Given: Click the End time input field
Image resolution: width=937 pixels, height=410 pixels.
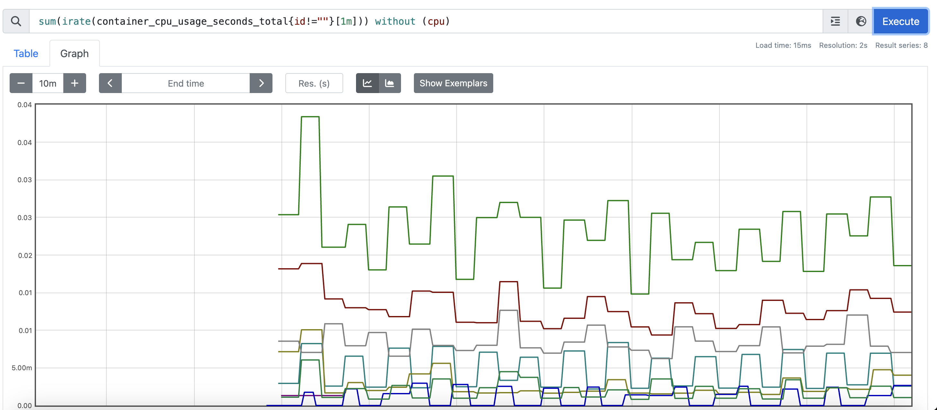Looking at the screenshot, I should pos(185,83).
